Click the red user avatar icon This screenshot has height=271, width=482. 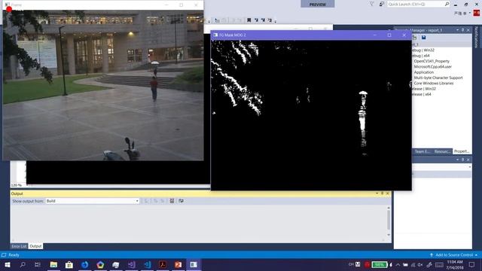click(477, 14)
